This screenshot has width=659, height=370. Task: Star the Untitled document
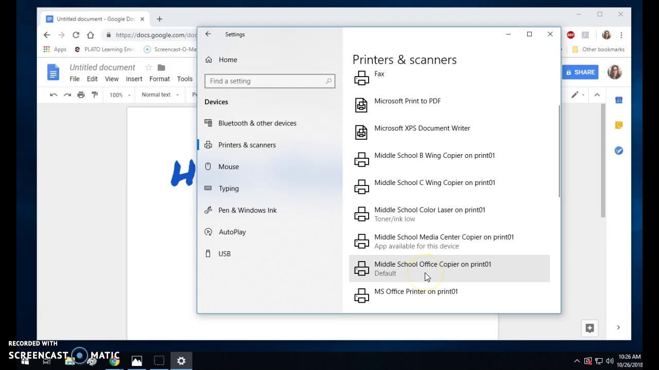click(x=148, y=67)
